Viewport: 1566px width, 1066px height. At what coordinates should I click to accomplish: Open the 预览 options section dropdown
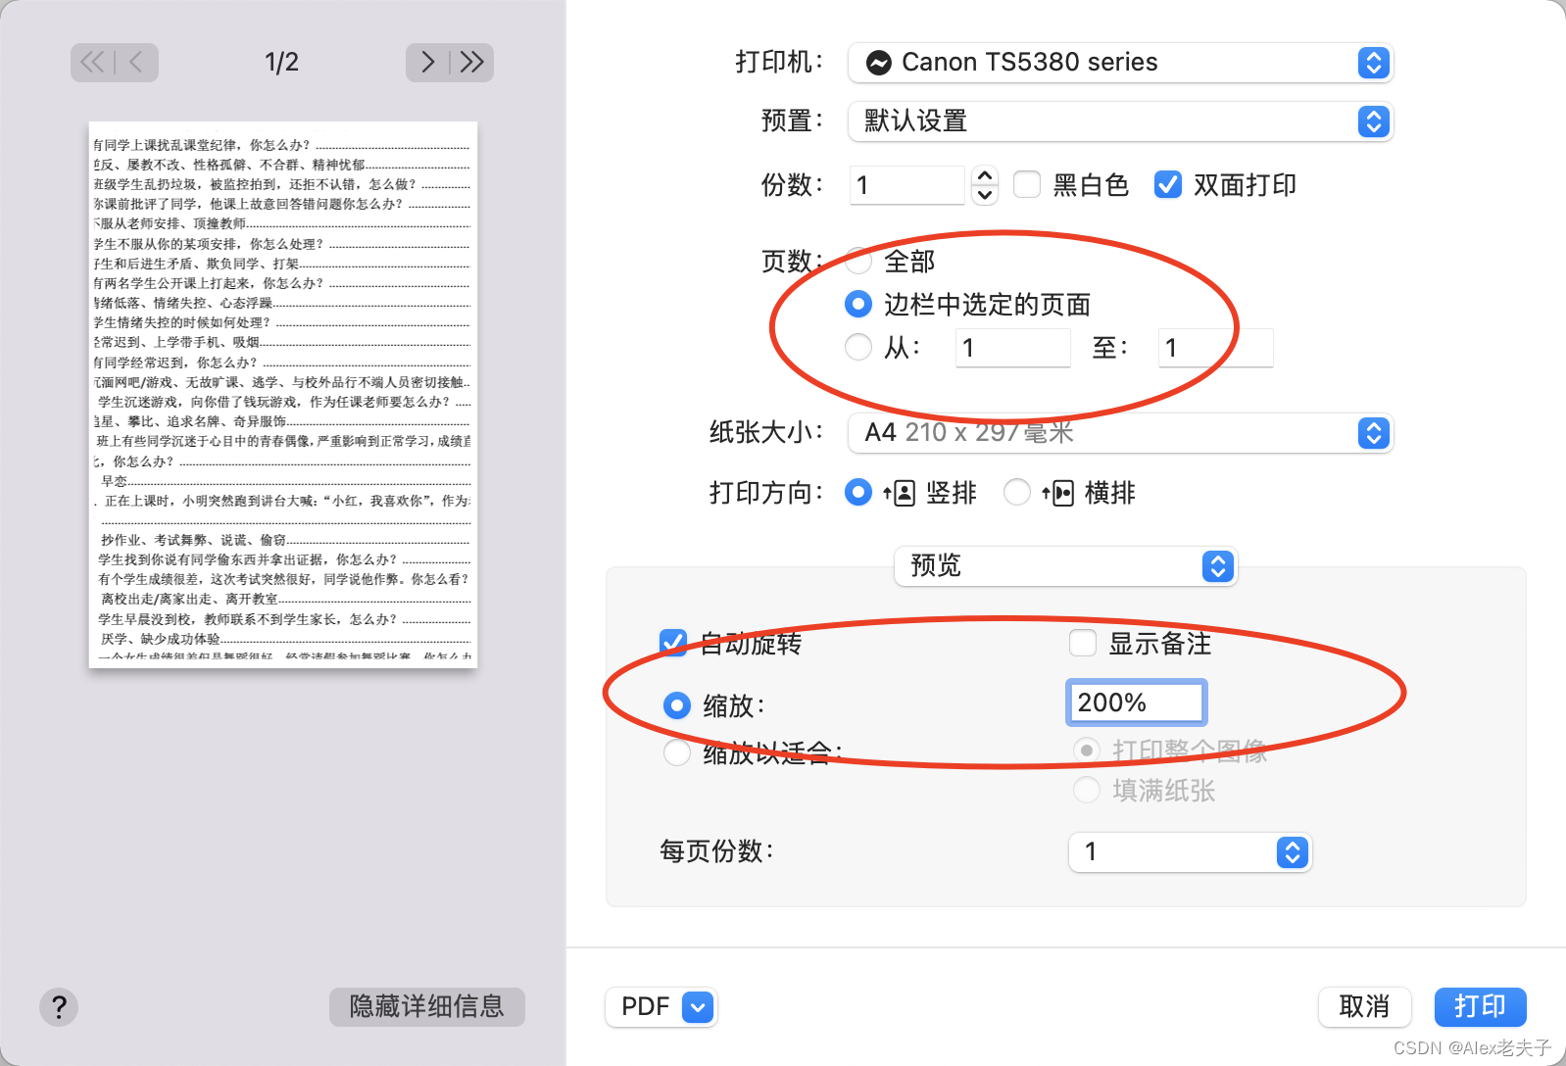(x=1066, y=566)
